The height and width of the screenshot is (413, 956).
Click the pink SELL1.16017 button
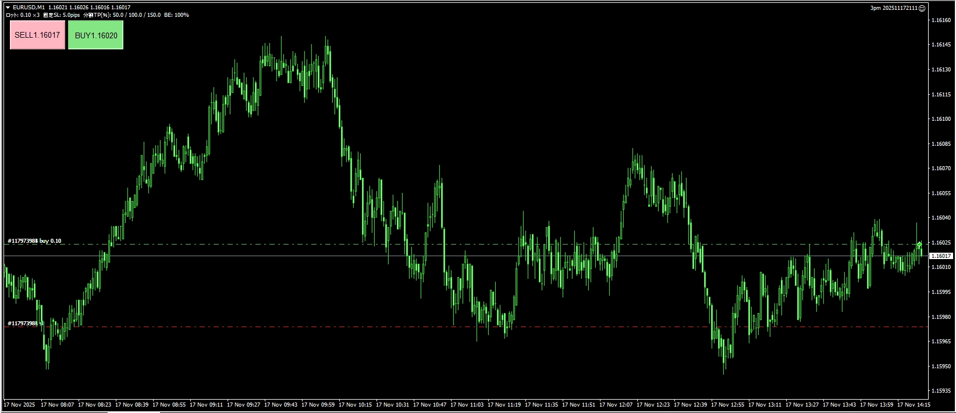coord(37,35)
